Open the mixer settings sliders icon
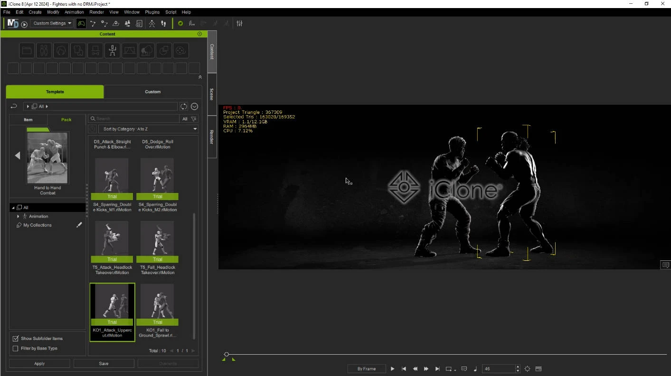This screenshot has height=376, width=671. pos(239,23)
